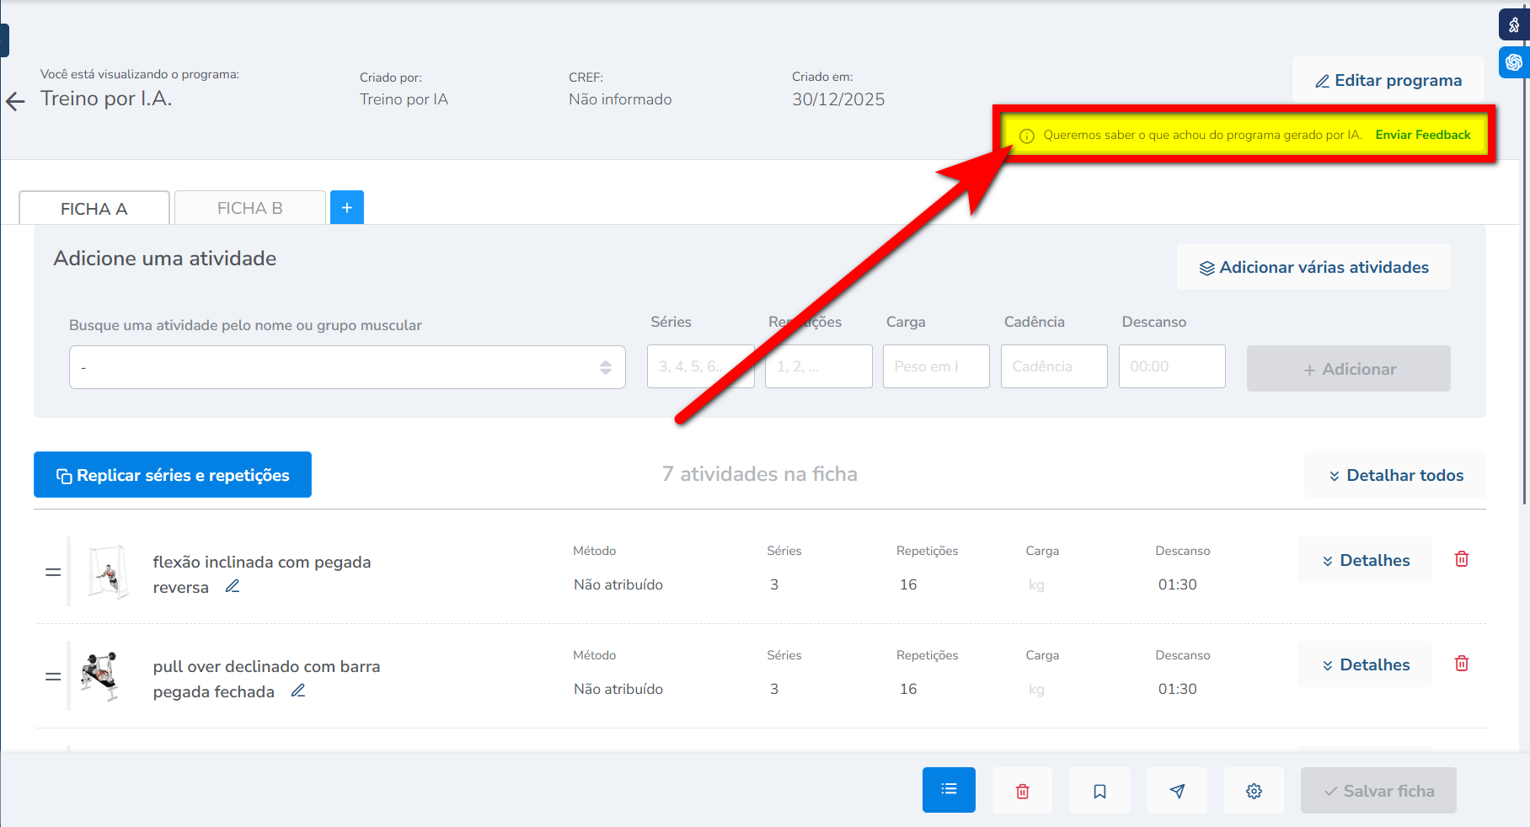Expand Detalhes for pull over declinado
The image size is (1530, 827).
(1365, 664)
